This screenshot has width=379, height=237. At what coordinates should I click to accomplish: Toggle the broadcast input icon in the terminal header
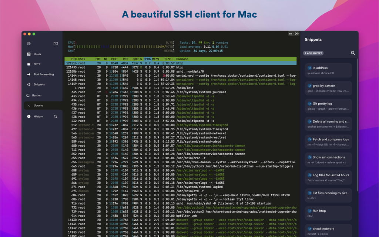tap(296, 33)
